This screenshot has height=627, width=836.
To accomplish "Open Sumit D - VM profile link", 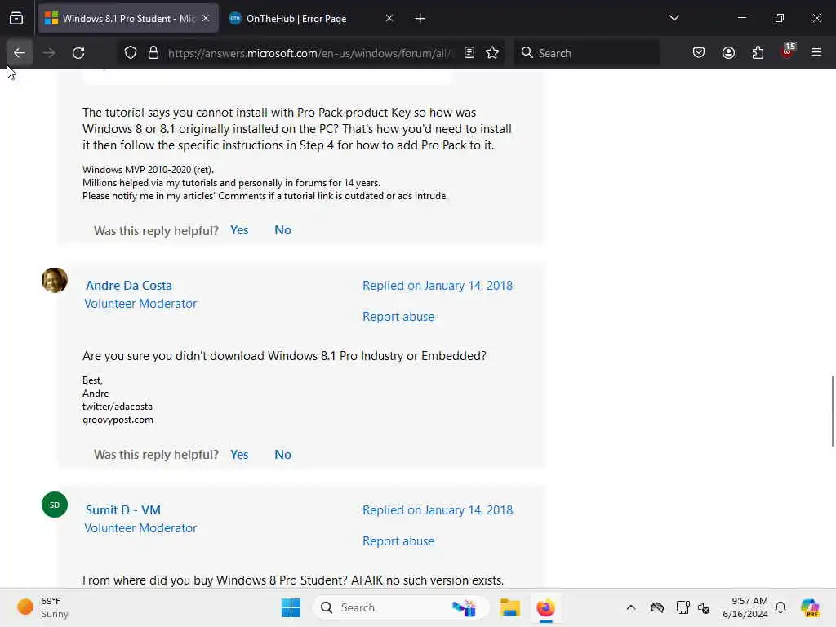I will point(123,509).
